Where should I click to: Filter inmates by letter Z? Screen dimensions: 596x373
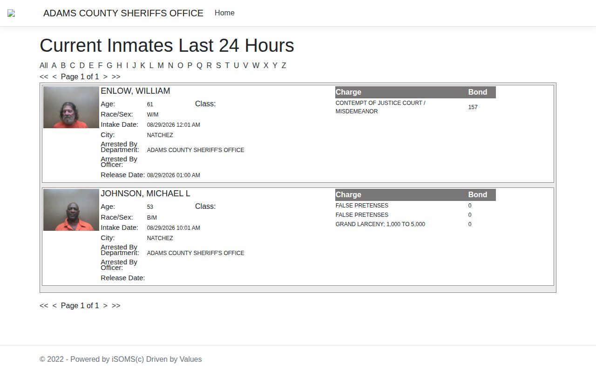pyautogui.click(x=284, y=66)
